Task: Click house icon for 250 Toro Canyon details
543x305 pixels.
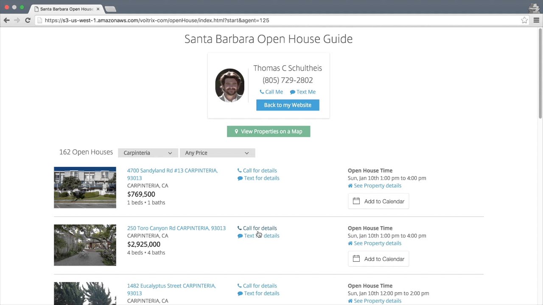Action: coord(350,243)
